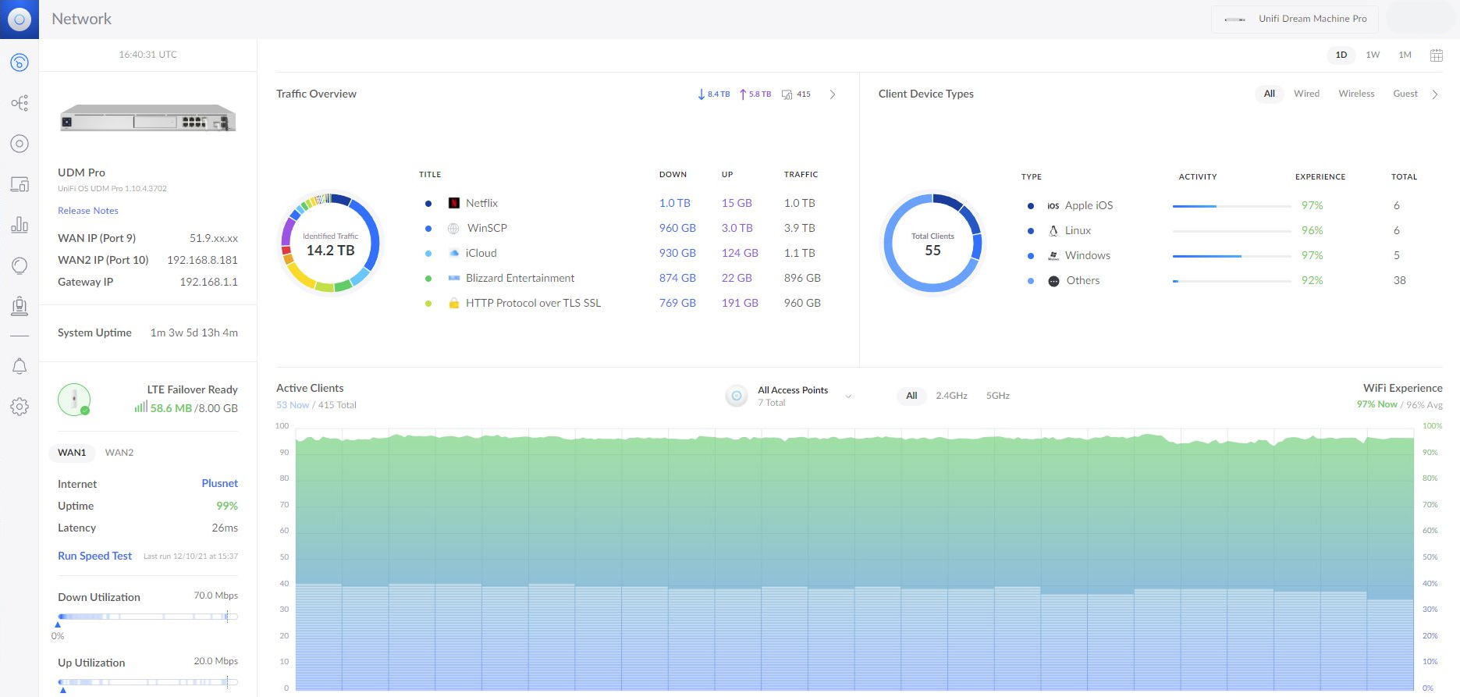The width and height of the screenshot is (1460, 697).
Task: Click the Linux penguin icon
Action: [1053, 230]
